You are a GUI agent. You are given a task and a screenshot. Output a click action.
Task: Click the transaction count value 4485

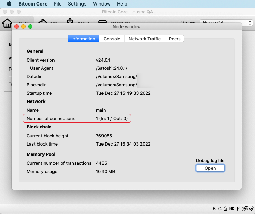(x=101, y=163)
